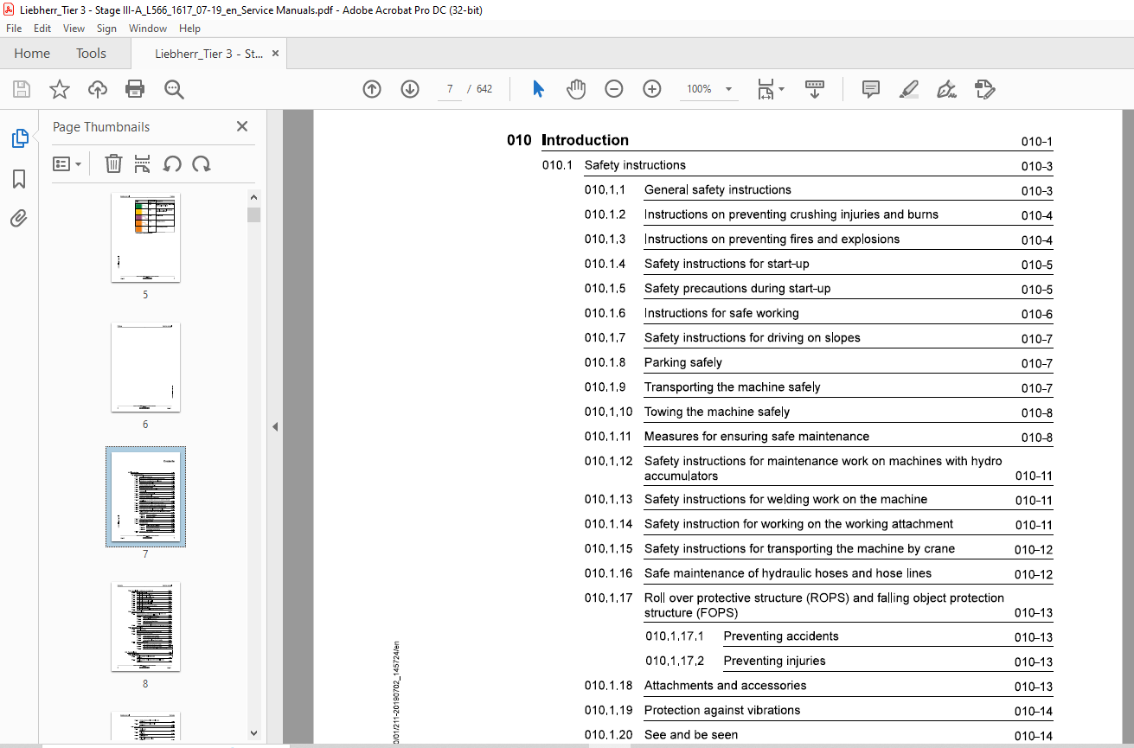Open the sign document pen tool
The width and height of the screenshot is (1134, 748).
pos(946,89)
